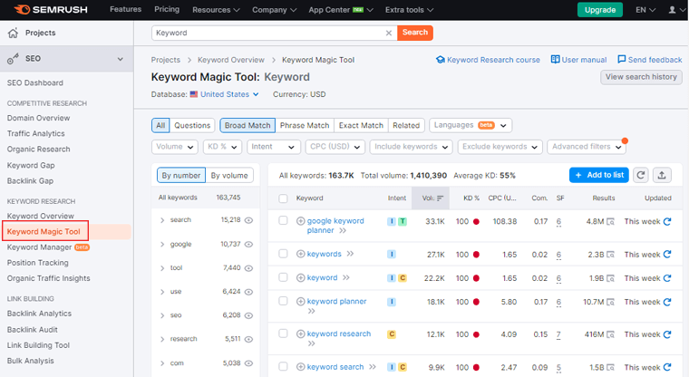
Task: Click the export upload icon
Action: tap(662, 175)
